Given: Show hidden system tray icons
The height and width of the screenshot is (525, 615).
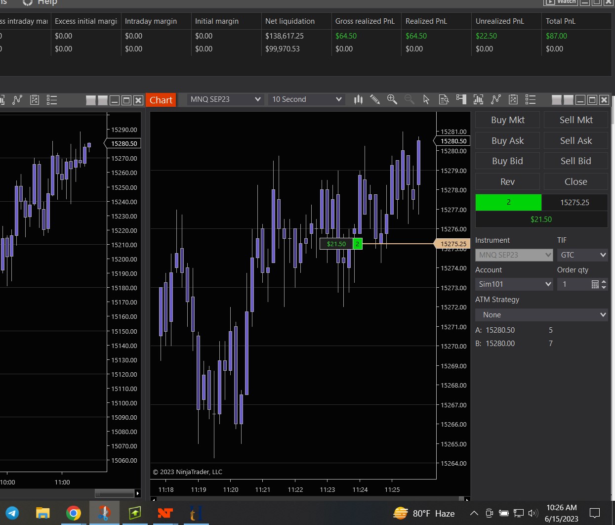Looking at the screenshot, I should (x=474, y=513).
